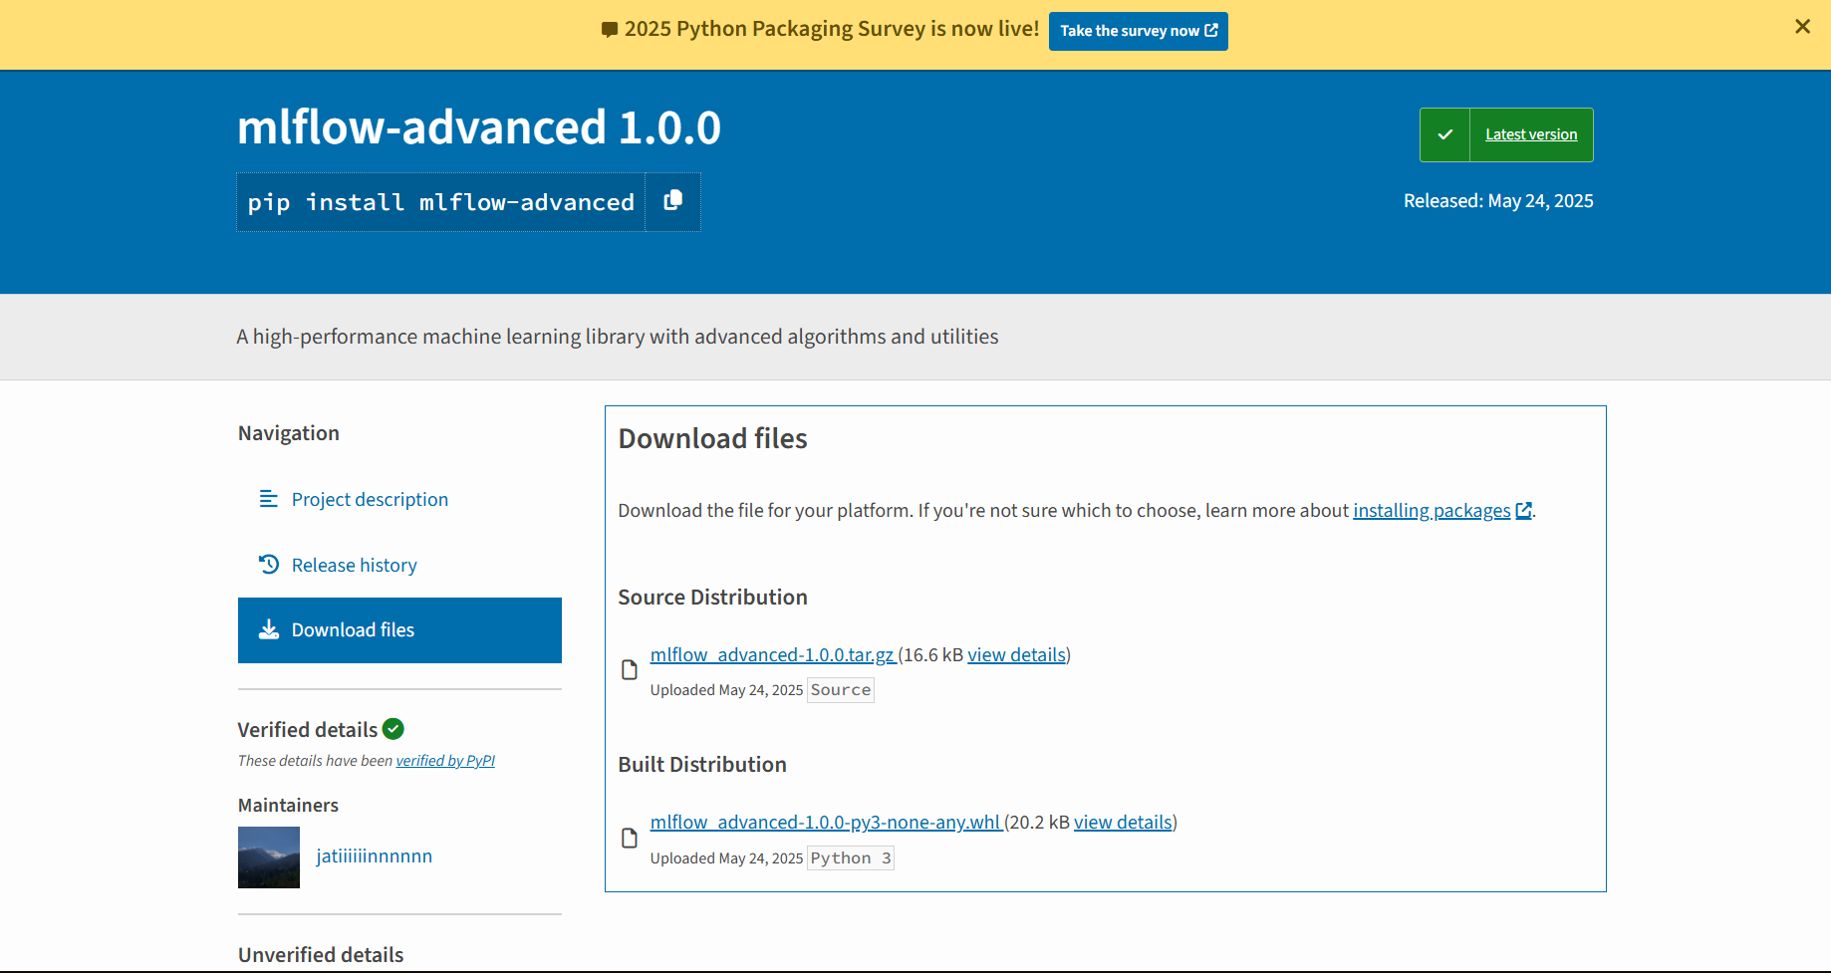Click the Source Distribution heading
1831x973 pixels.
712,598
